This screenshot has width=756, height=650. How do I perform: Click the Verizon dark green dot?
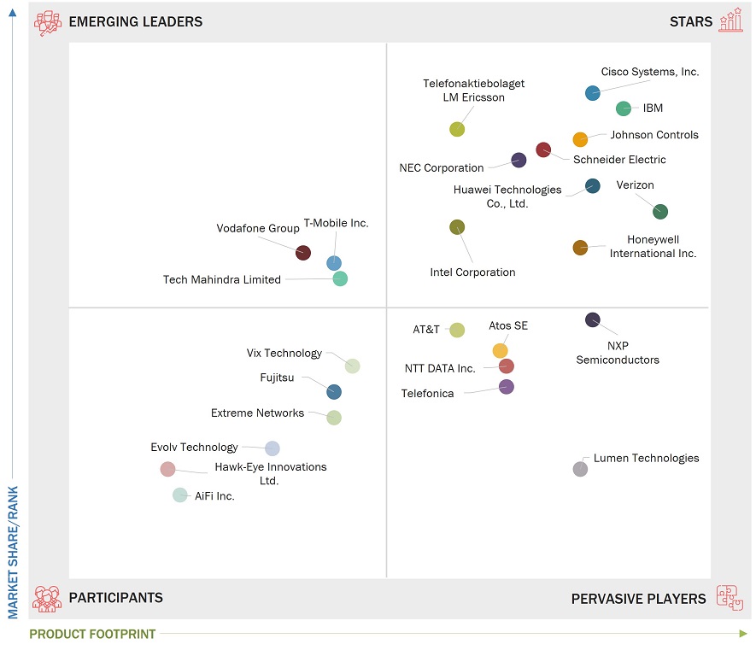pyautogui.click(x=660, y=212)
